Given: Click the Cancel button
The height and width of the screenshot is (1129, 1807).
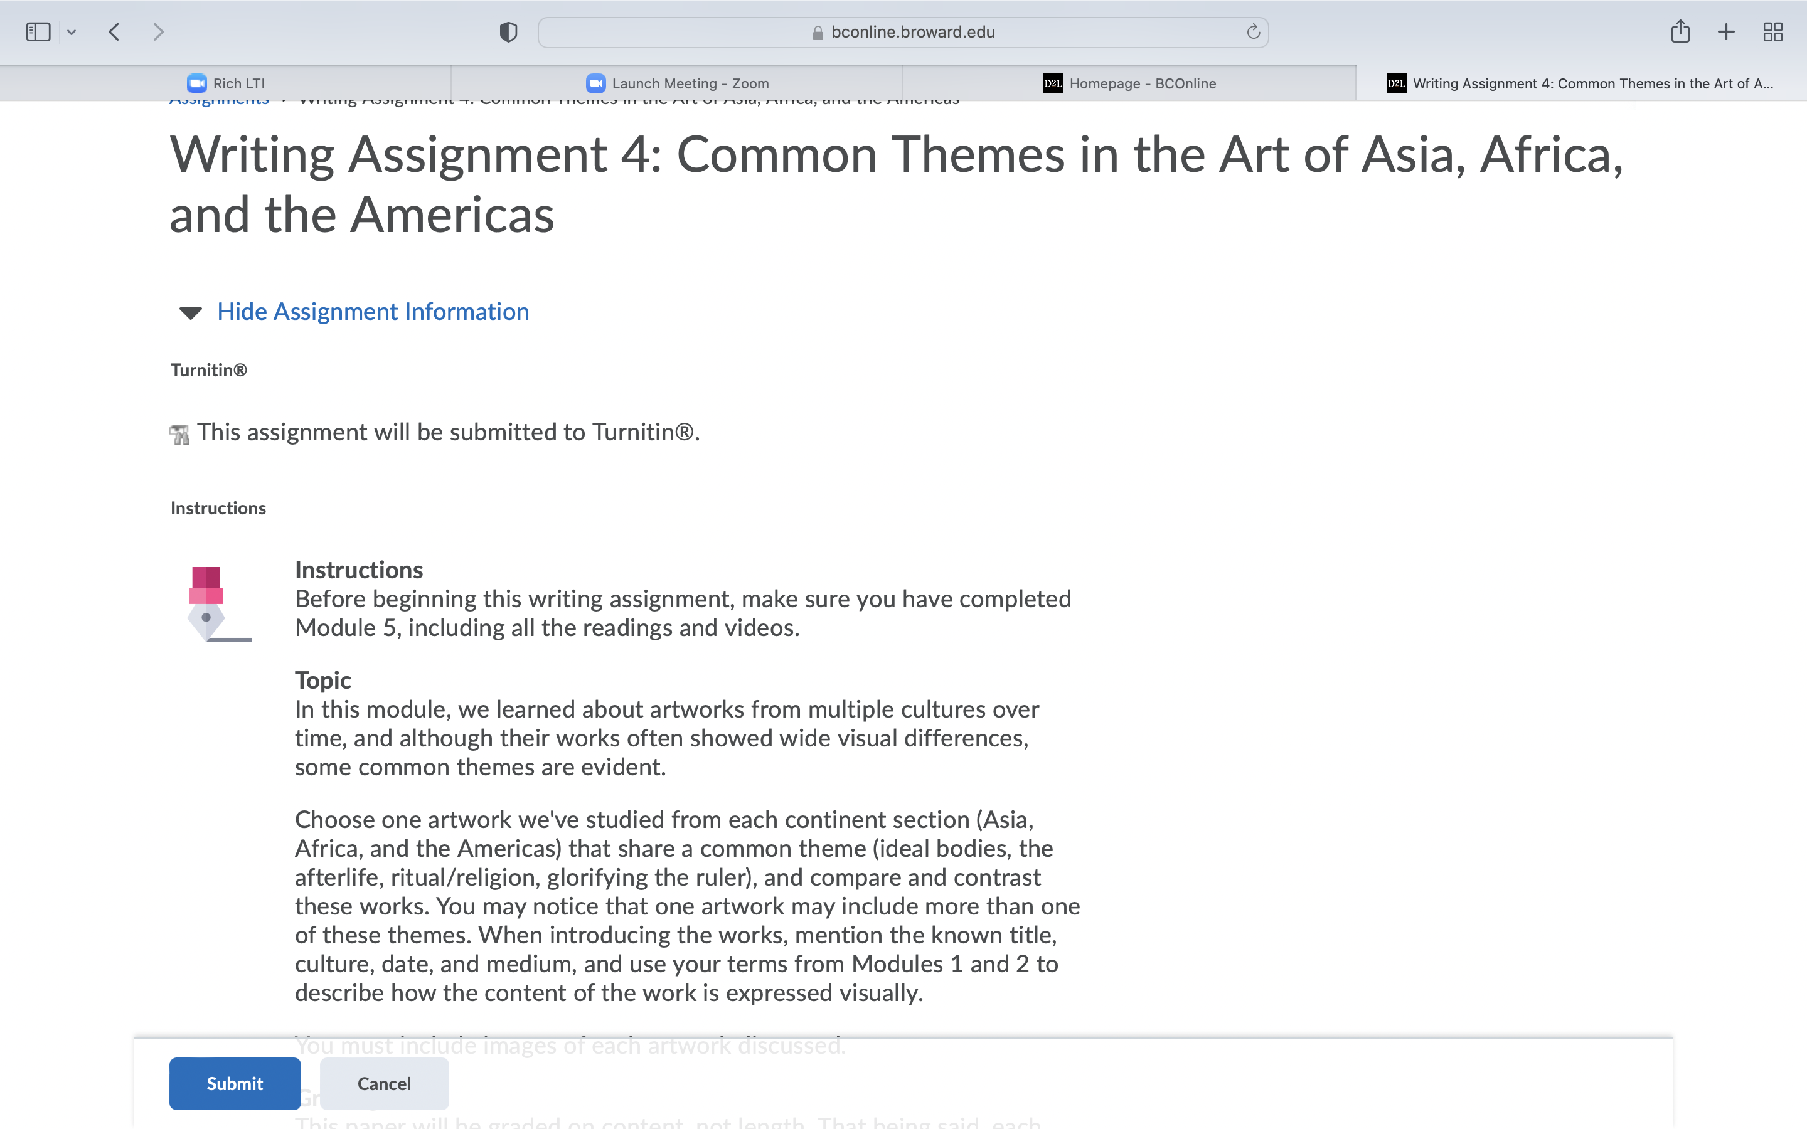Looking at the screenshot, I should (384, 1083).
